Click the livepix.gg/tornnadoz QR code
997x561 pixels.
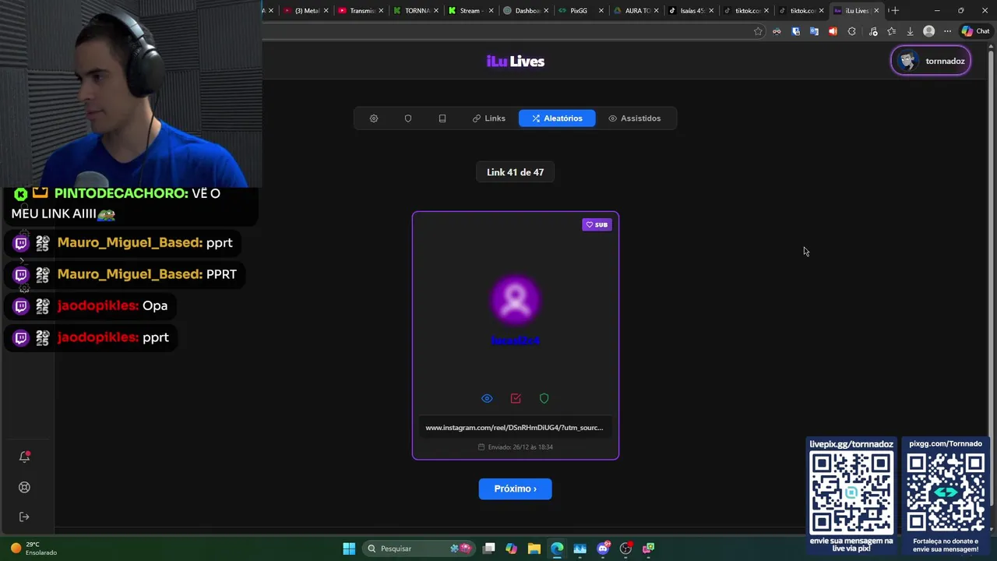851,493
